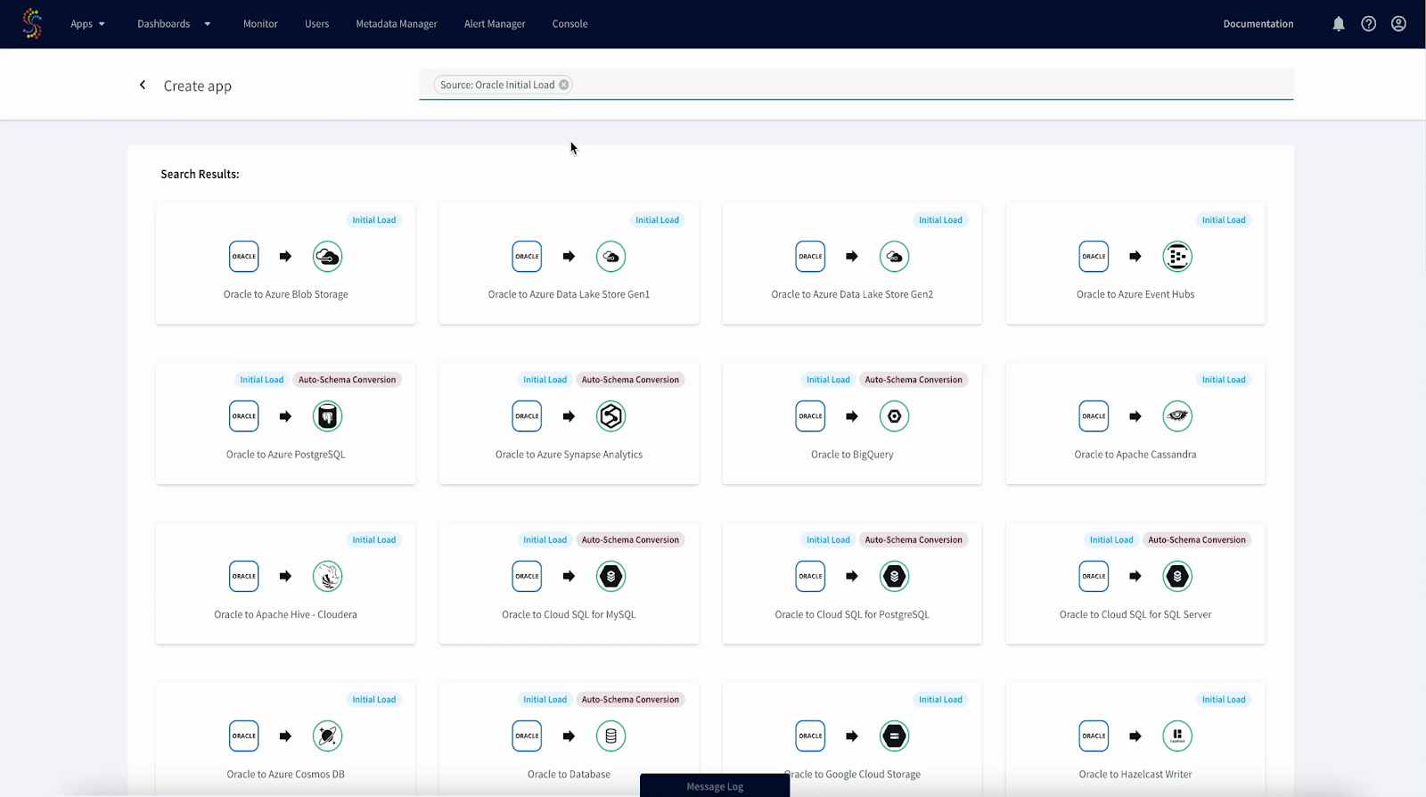Click the Apache Cassandra target icon
Screen dimensions: 1426x797
pyautogui.click(x=1178, y=416)
